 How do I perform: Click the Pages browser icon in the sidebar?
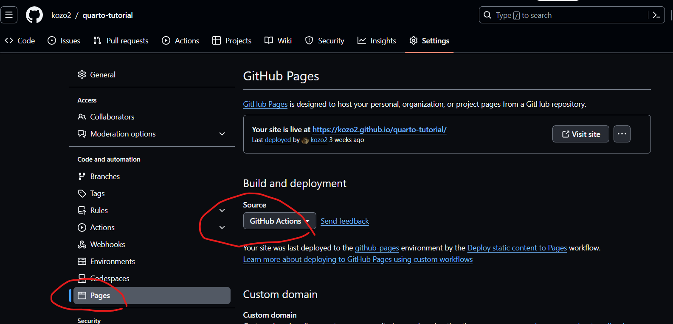(82, 296)
